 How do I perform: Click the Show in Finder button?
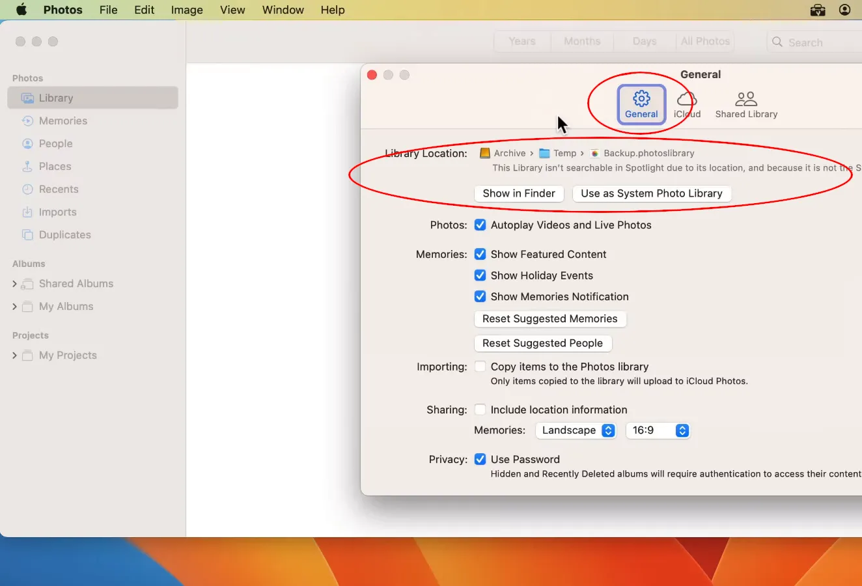point(519,193)
